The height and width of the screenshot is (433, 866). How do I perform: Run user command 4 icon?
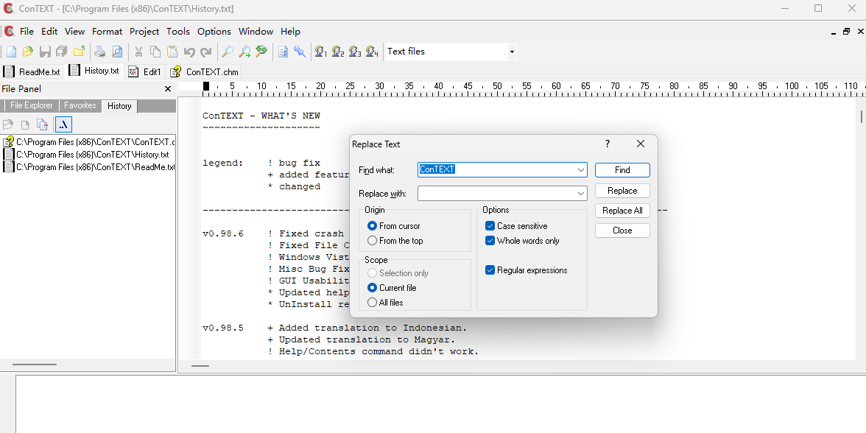click(x=372, y=52)
